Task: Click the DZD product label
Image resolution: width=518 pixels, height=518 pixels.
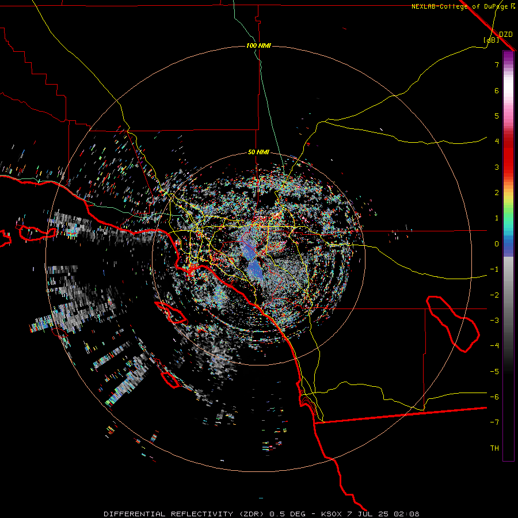Action: [x=506, y=35]
